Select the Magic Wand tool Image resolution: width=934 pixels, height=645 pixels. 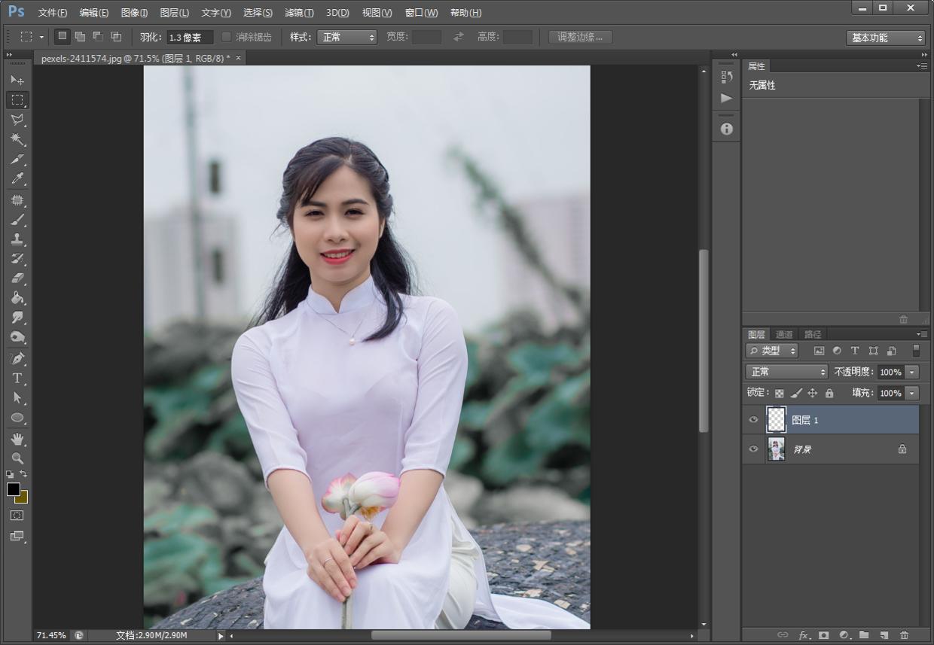point(17,140)
